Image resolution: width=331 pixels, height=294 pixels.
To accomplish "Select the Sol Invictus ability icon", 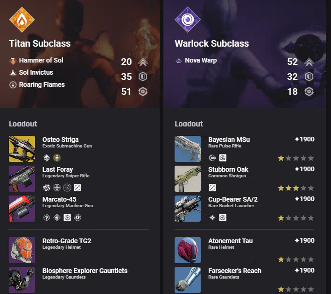I will [13, 73].
